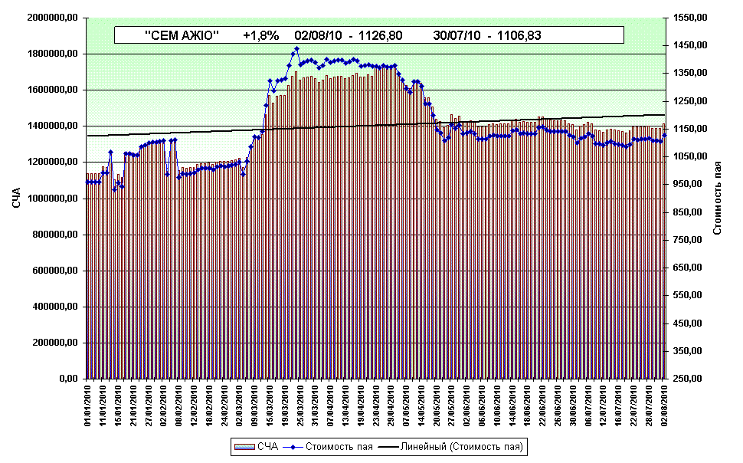Select the black linear trendline at left edge
The width and height of the screenshot is (743, 463).
[89, 136]
